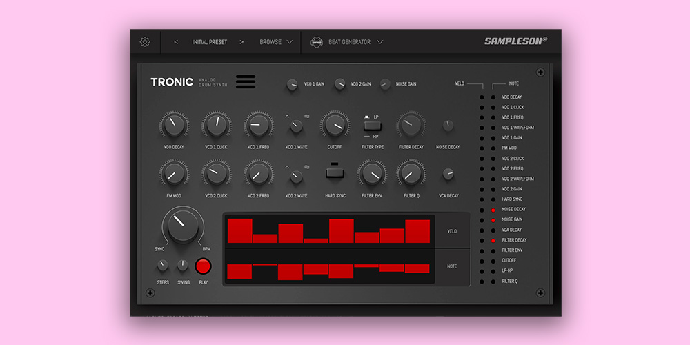This screenshot has width=690, height=345.
Task: Click the VCO 2 GAIN knob
Action: click(339, 84)
